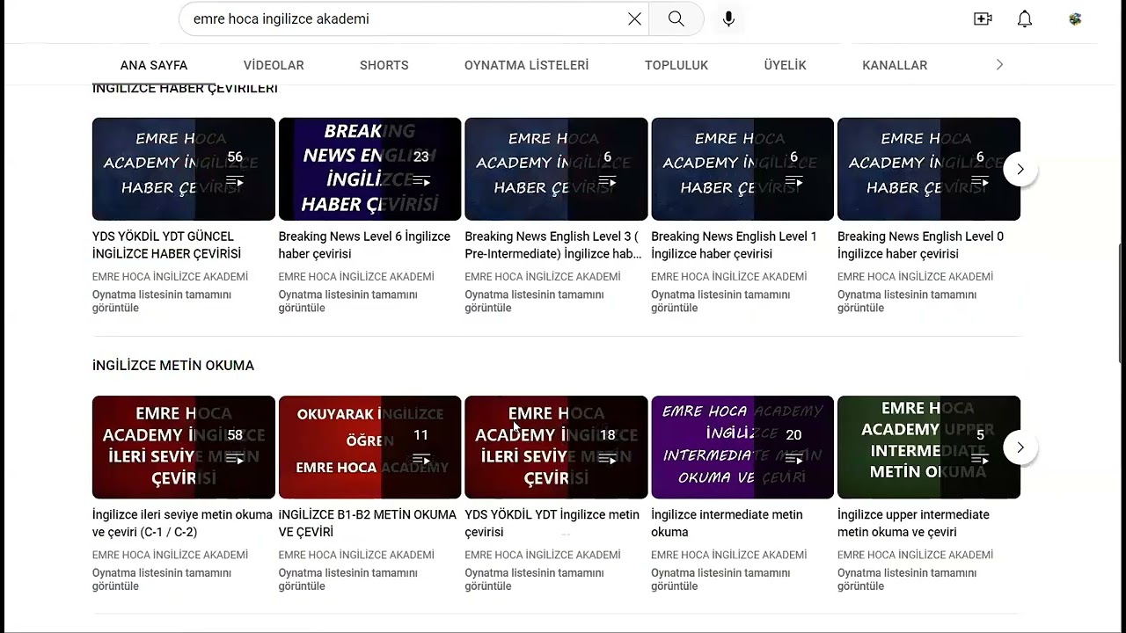Open the Breaking News Level 3 playlist thumbnail

click(x=557, y=169)
